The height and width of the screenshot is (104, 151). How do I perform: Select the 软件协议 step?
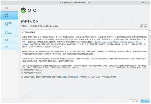(x=9, y=15)
